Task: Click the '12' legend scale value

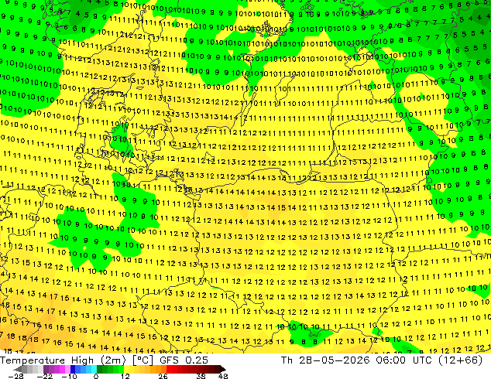Action: click(x=125, y=376)
